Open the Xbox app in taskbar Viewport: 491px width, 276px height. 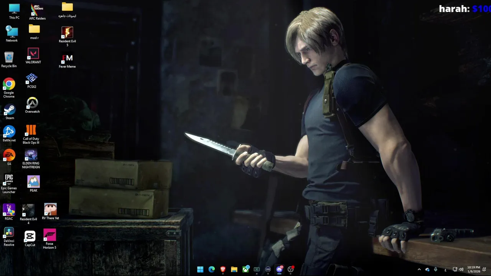245,269
